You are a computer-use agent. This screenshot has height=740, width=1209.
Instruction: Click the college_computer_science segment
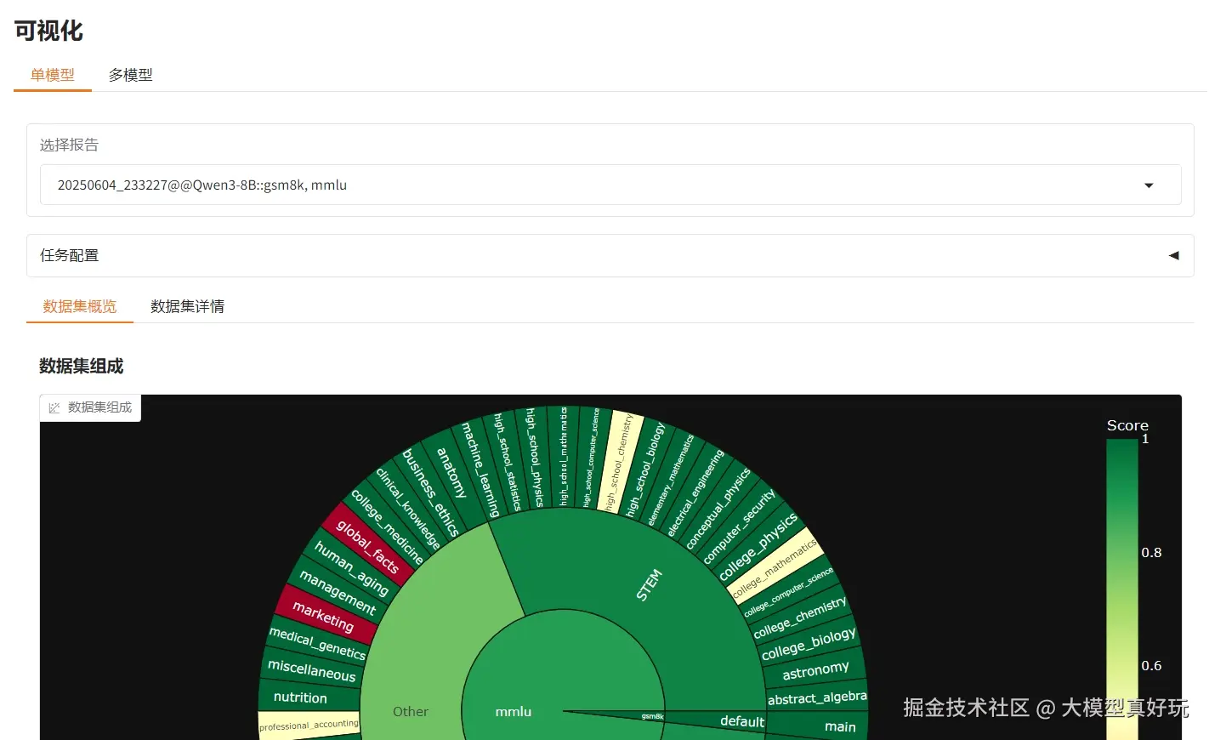(788, 593)
